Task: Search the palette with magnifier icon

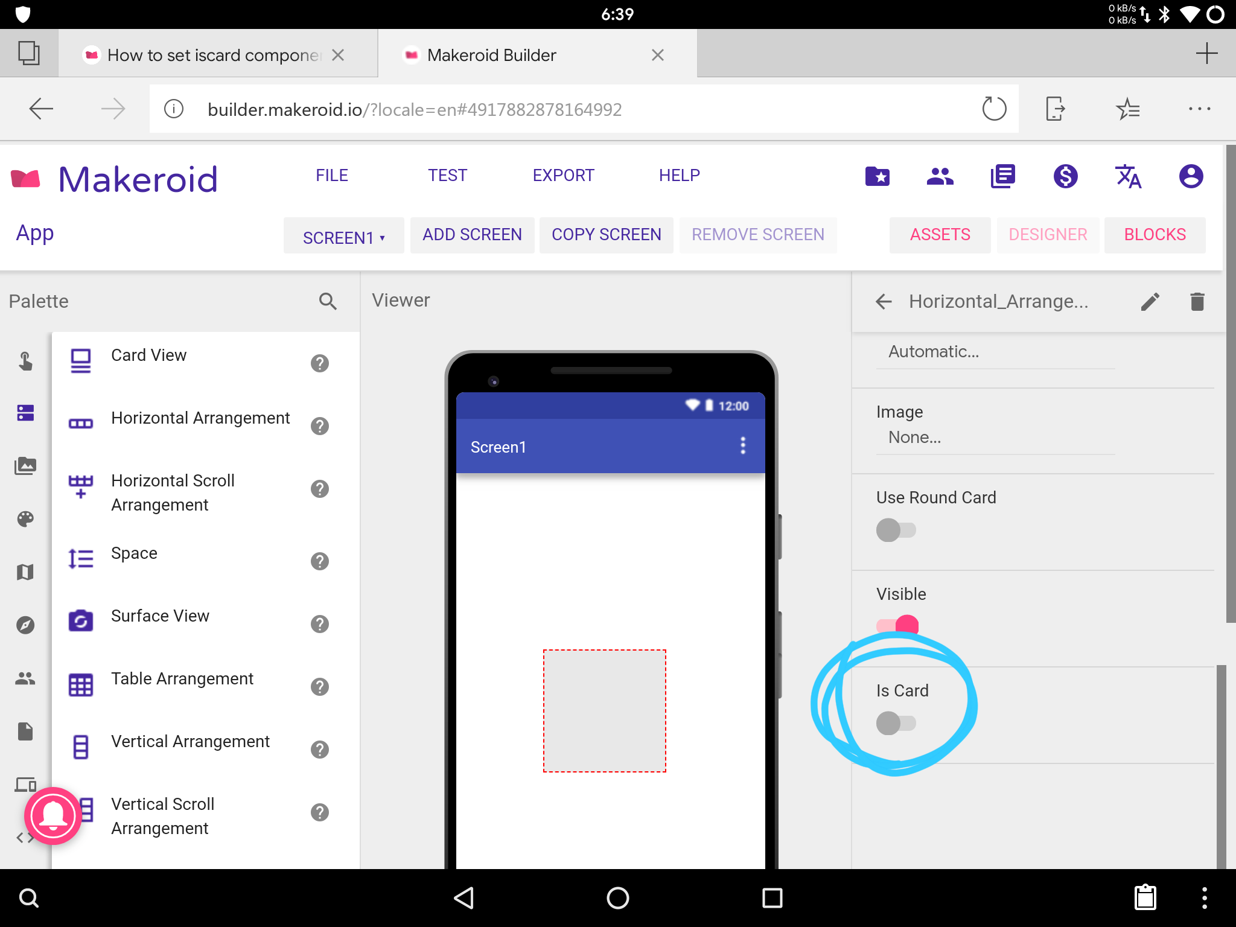Action: 328,301
